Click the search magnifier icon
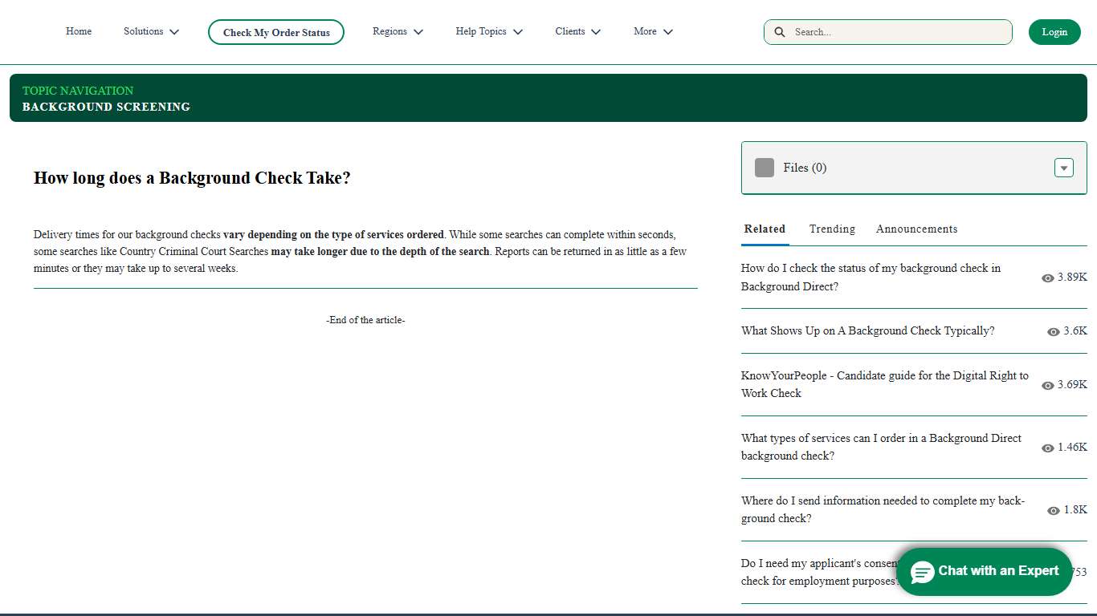Screen dimensions: 1097x616 (779, 32)
